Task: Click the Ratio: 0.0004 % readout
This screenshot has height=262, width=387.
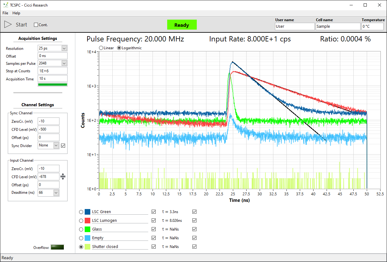Action: tap(346, 39)
